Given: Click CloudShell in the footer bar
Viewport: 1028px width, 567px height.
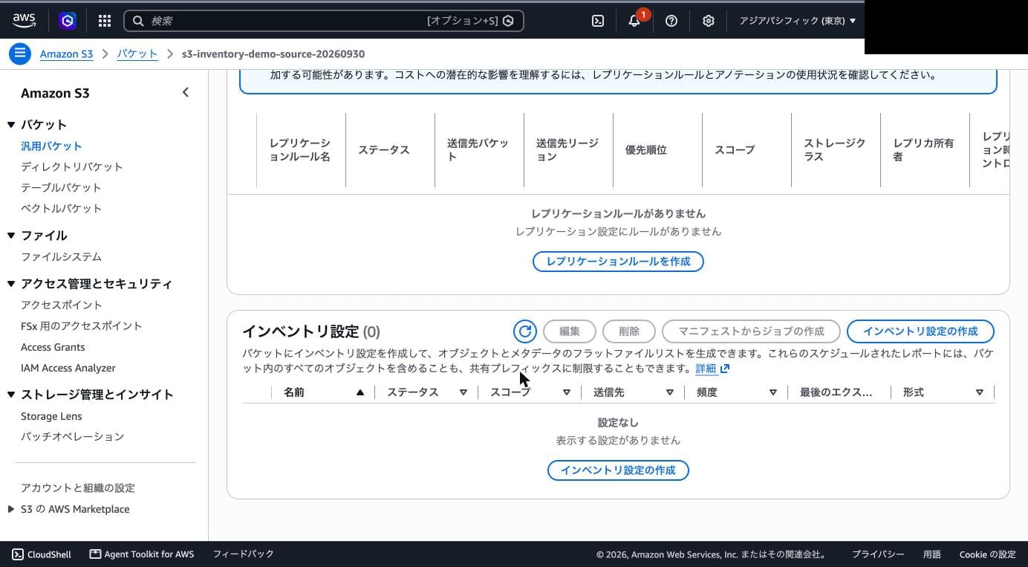Looking at the screenshot, I should 42,554.
